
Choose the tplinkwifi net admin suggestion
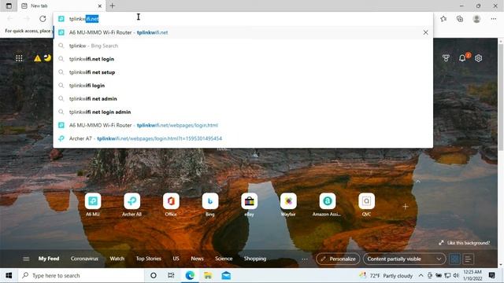[x=243, y=99]
